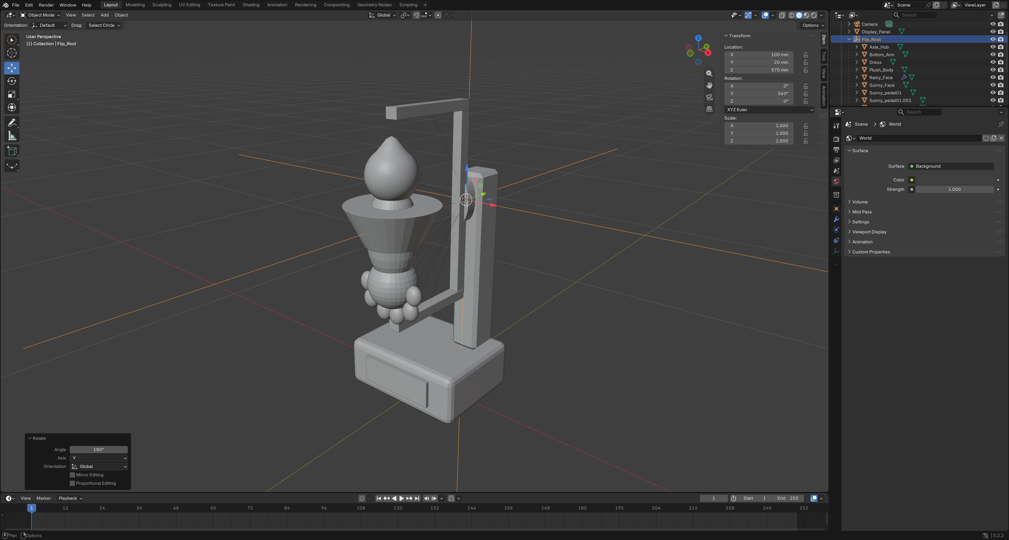Open the File menu

(16, 5)
